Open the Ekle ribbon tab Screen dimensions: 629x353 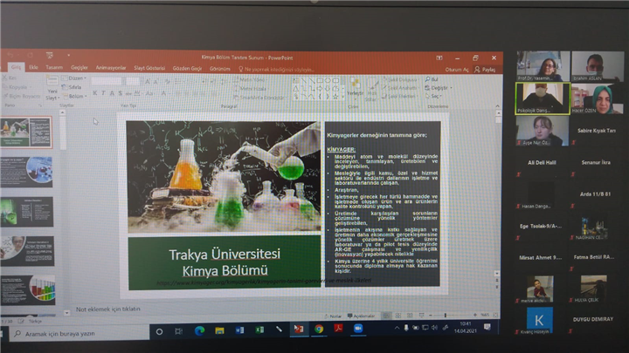(34, 67)
